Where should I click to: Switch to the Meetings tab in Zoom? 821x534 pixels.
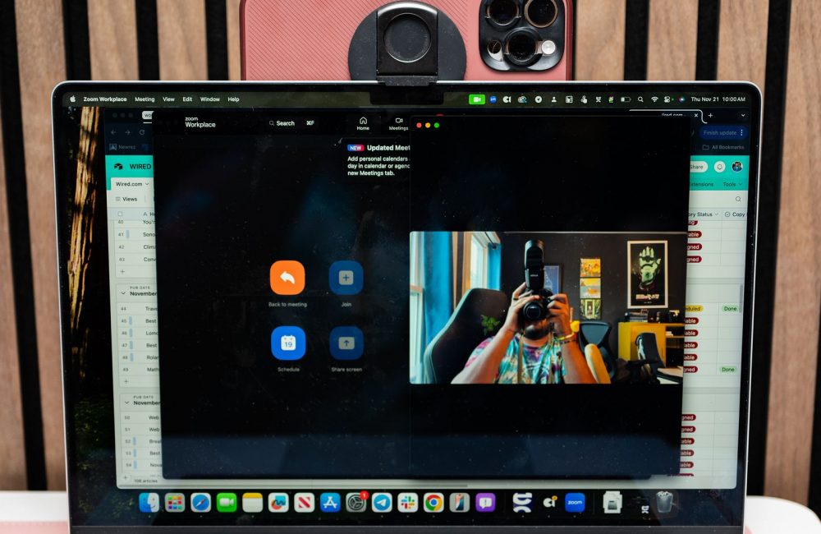pyautogui.click(x=399, y=123)
